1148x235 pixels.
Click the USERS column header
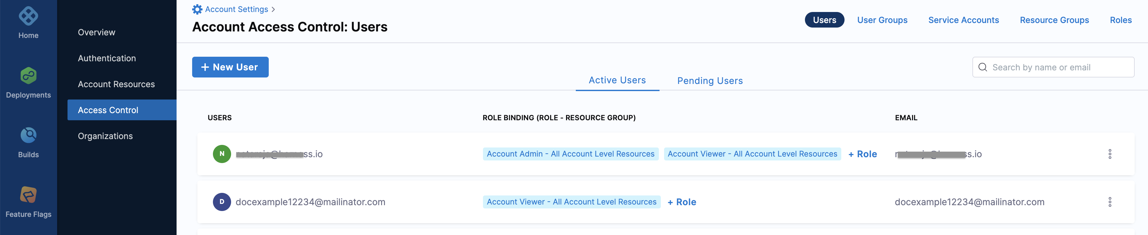pos(220,118)
